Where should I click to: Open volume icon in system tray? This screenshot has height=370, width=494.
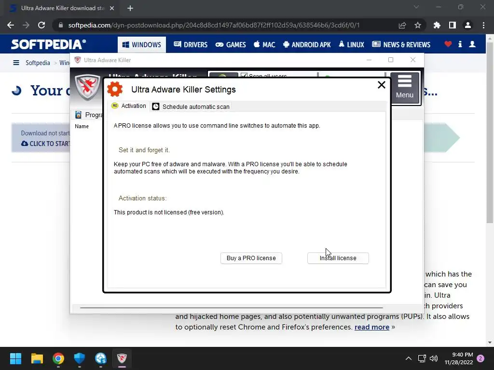pyautogui.click(x=434, y=358)
